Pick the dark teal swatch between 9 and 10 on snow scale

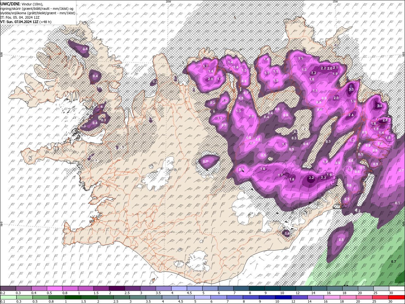(272, 288)
